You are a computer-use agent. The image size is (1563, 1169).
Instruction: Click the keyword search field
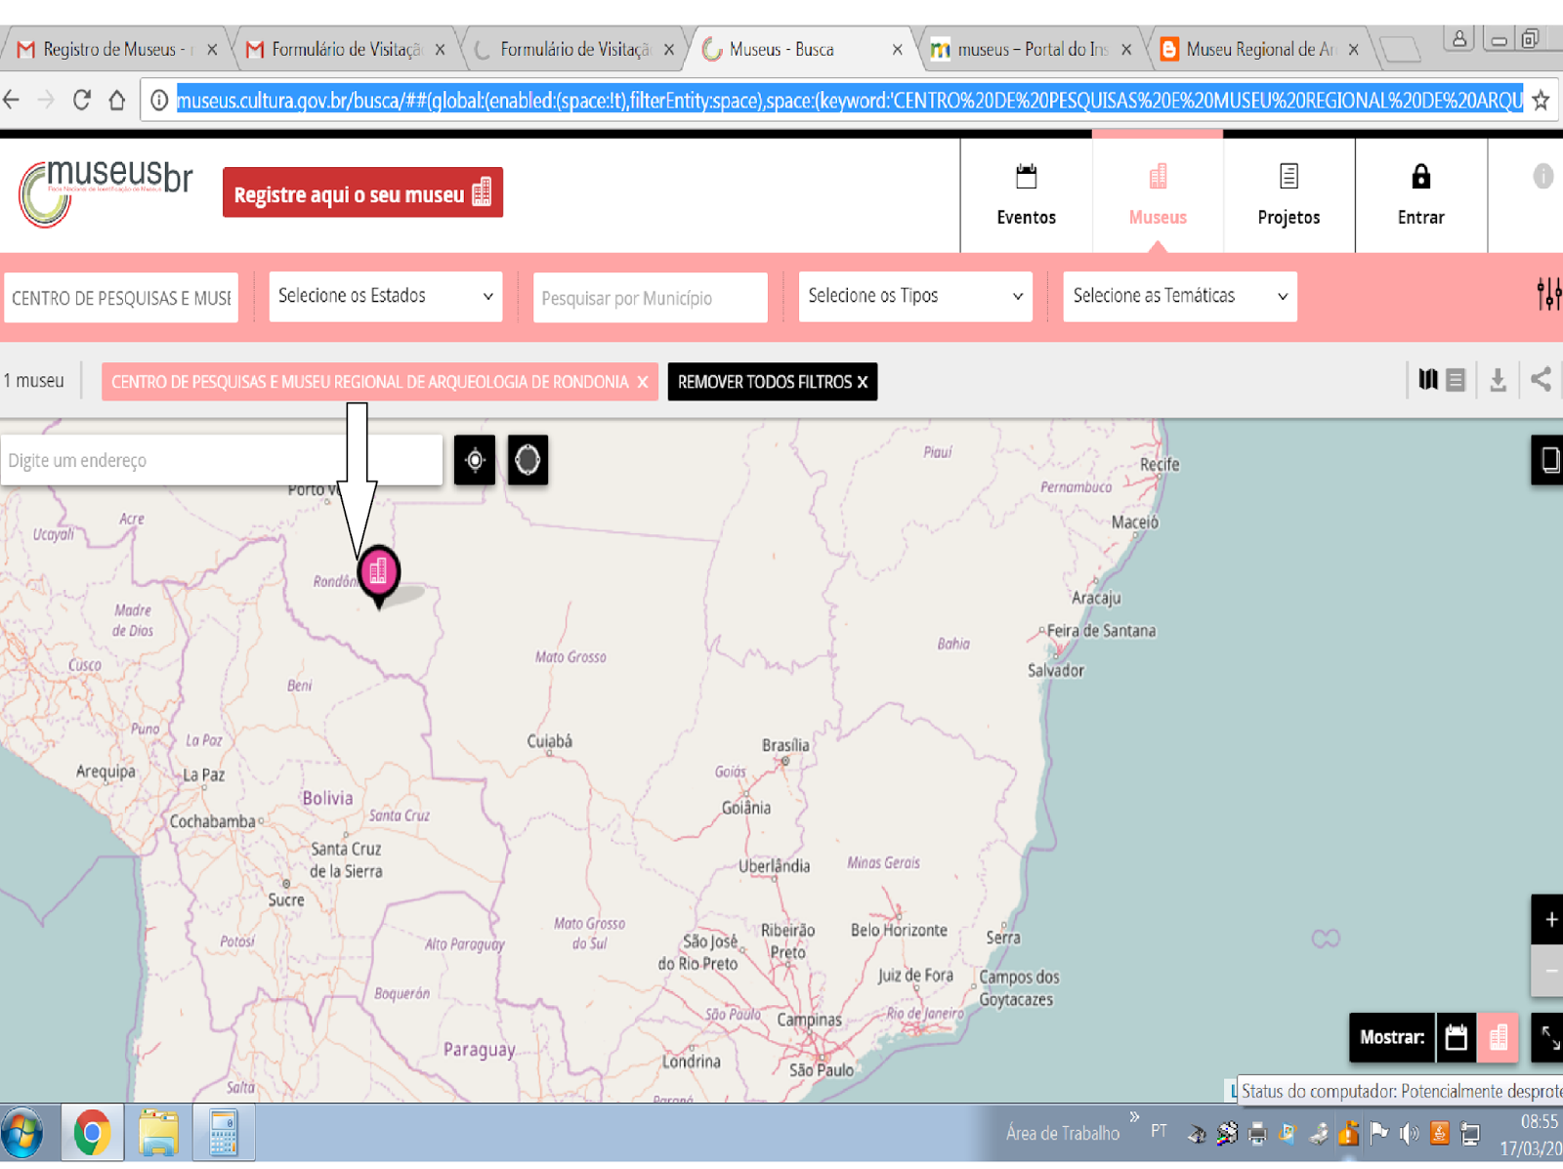tap(121, 297)
